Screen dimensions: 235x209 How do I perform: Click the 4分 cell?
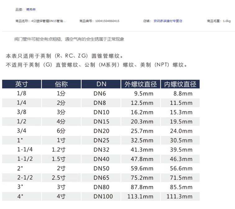click(61, 122)
